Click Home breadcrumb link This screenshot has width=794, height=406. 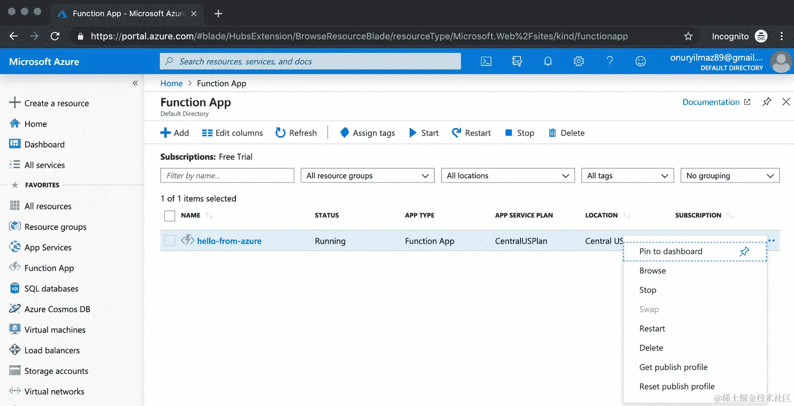(171, 83)
